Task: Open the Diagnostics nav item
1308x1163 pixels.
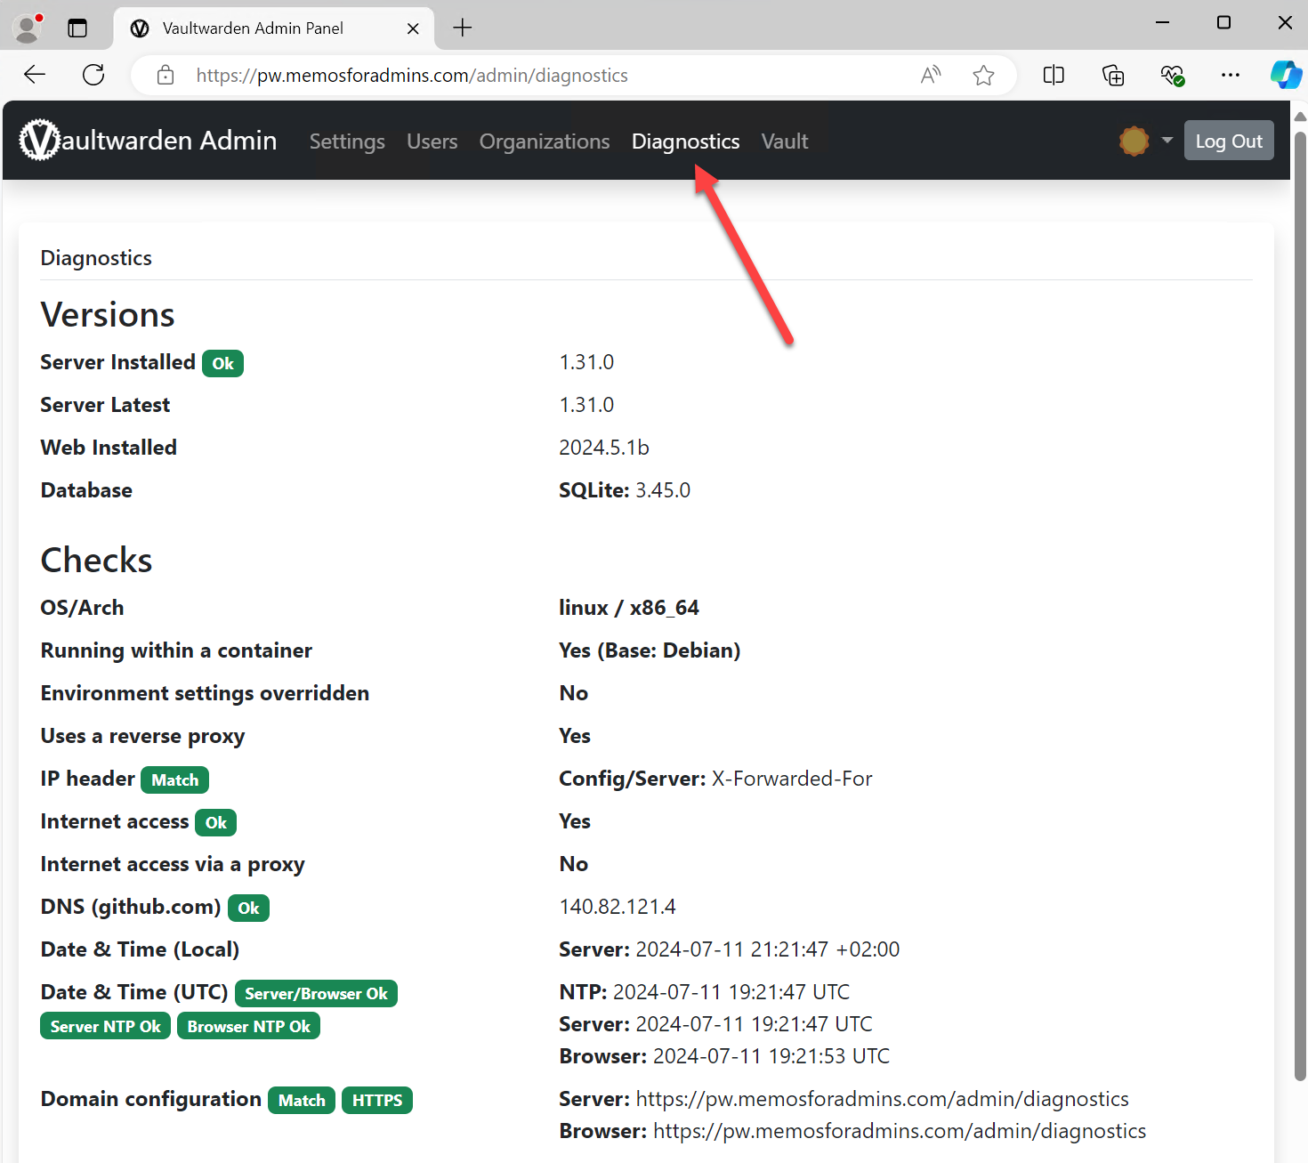Action: 685,141
